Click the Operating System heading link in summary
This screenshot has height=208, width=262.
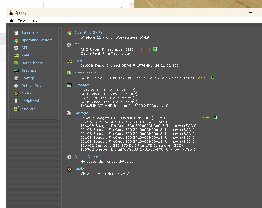90,32
